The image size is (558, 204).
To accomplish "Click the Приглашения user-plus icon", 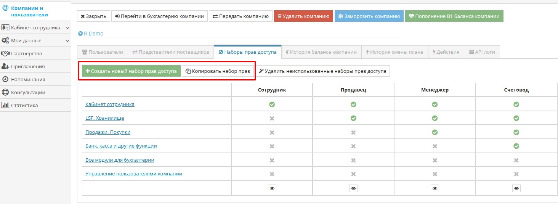I will 5,66.
